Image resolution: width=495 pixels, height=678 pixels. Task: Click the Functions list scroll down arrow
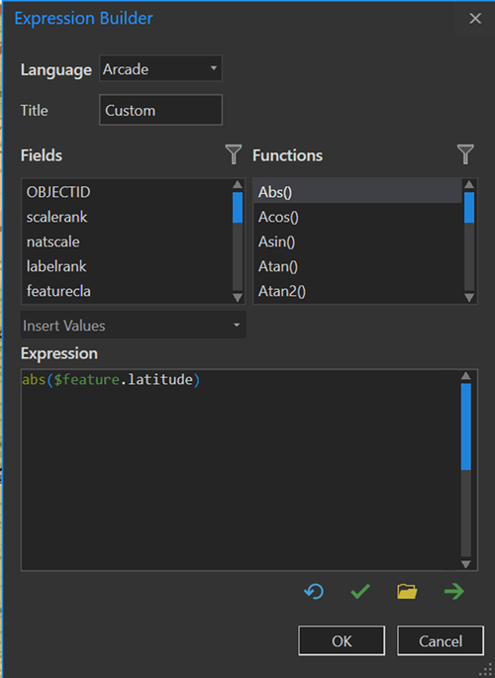coord(469,298)
